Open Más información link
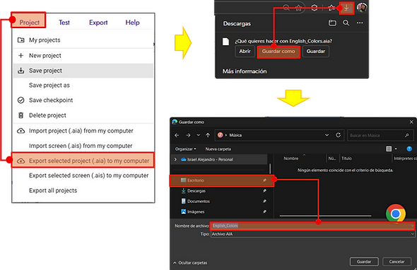Screen dimensions: 417x270 (245, 71)
